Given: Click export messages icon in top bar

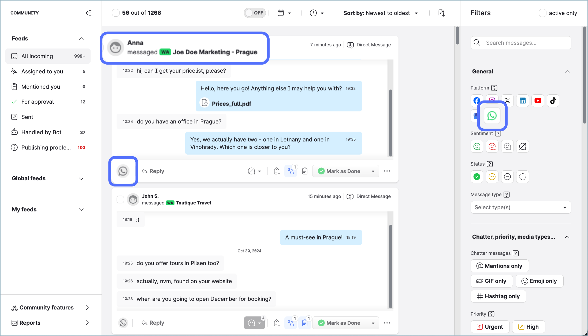Looking at the screenshot, I should coord(441,13).
